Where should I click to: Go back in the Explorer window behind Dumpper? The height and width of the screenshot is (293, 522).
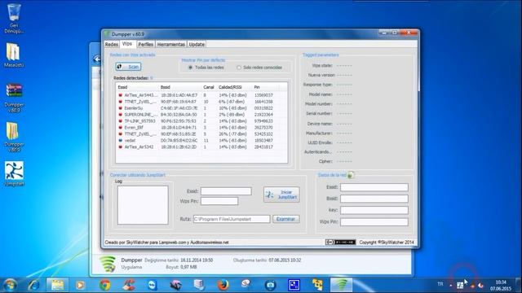click(x=97, y=59)
